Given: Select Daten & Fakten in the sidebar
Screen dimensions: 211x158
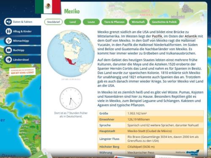Looking at the screenshot, I should click(x=22, y=22).
